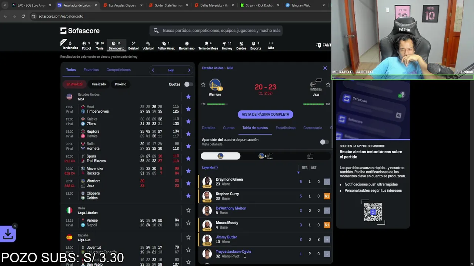
Task: Open Hockey sport category
Action: coord(227,45)
